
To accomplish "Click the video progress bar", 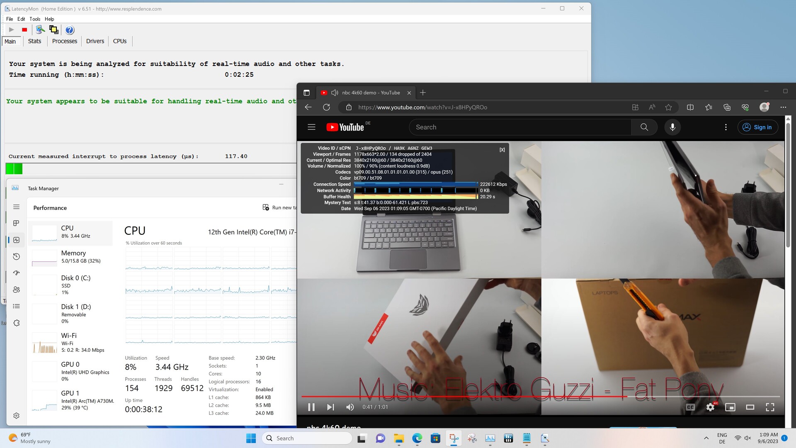I will click(x=539, y=397).
